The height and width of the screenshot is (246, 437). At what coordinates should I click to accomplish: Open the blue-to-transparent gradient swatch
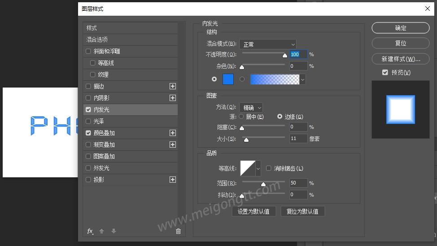click(x=275, y=79)
